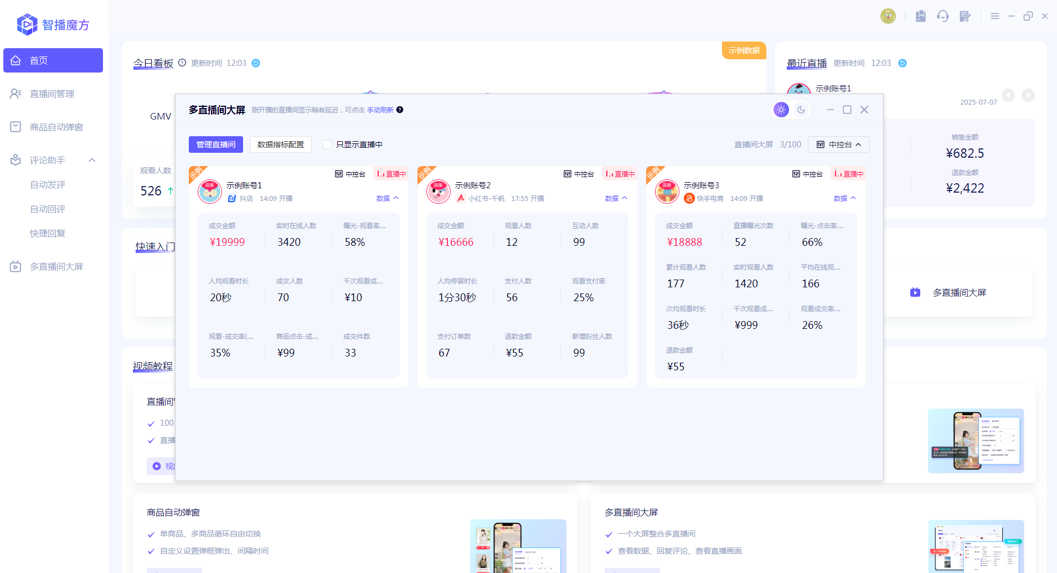The image size is (1057, 573).
Task: Collapse 数据 panel for 示例账号1
Action: pyautogui.click(x=388, y=198)
